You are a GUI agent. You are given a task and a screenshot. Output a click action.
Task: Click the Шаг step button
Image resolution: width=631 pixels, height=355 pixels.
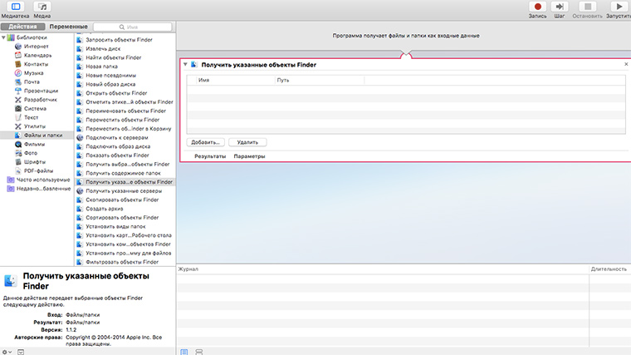[560, 10]
